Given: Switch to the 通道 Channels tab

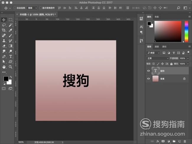Looking at the screenshot, I should coord(157,47).
